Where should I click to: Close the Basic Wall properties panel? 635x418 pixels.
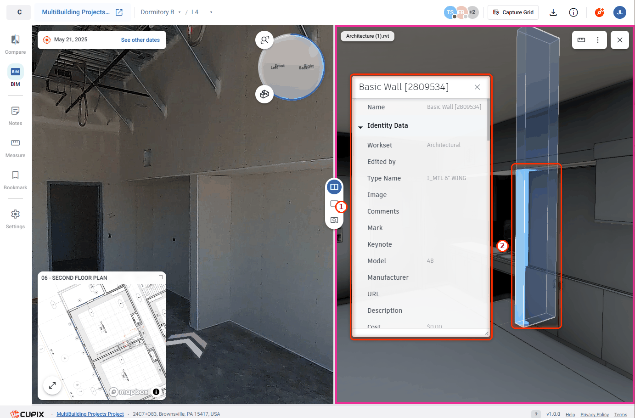point(477,87)
